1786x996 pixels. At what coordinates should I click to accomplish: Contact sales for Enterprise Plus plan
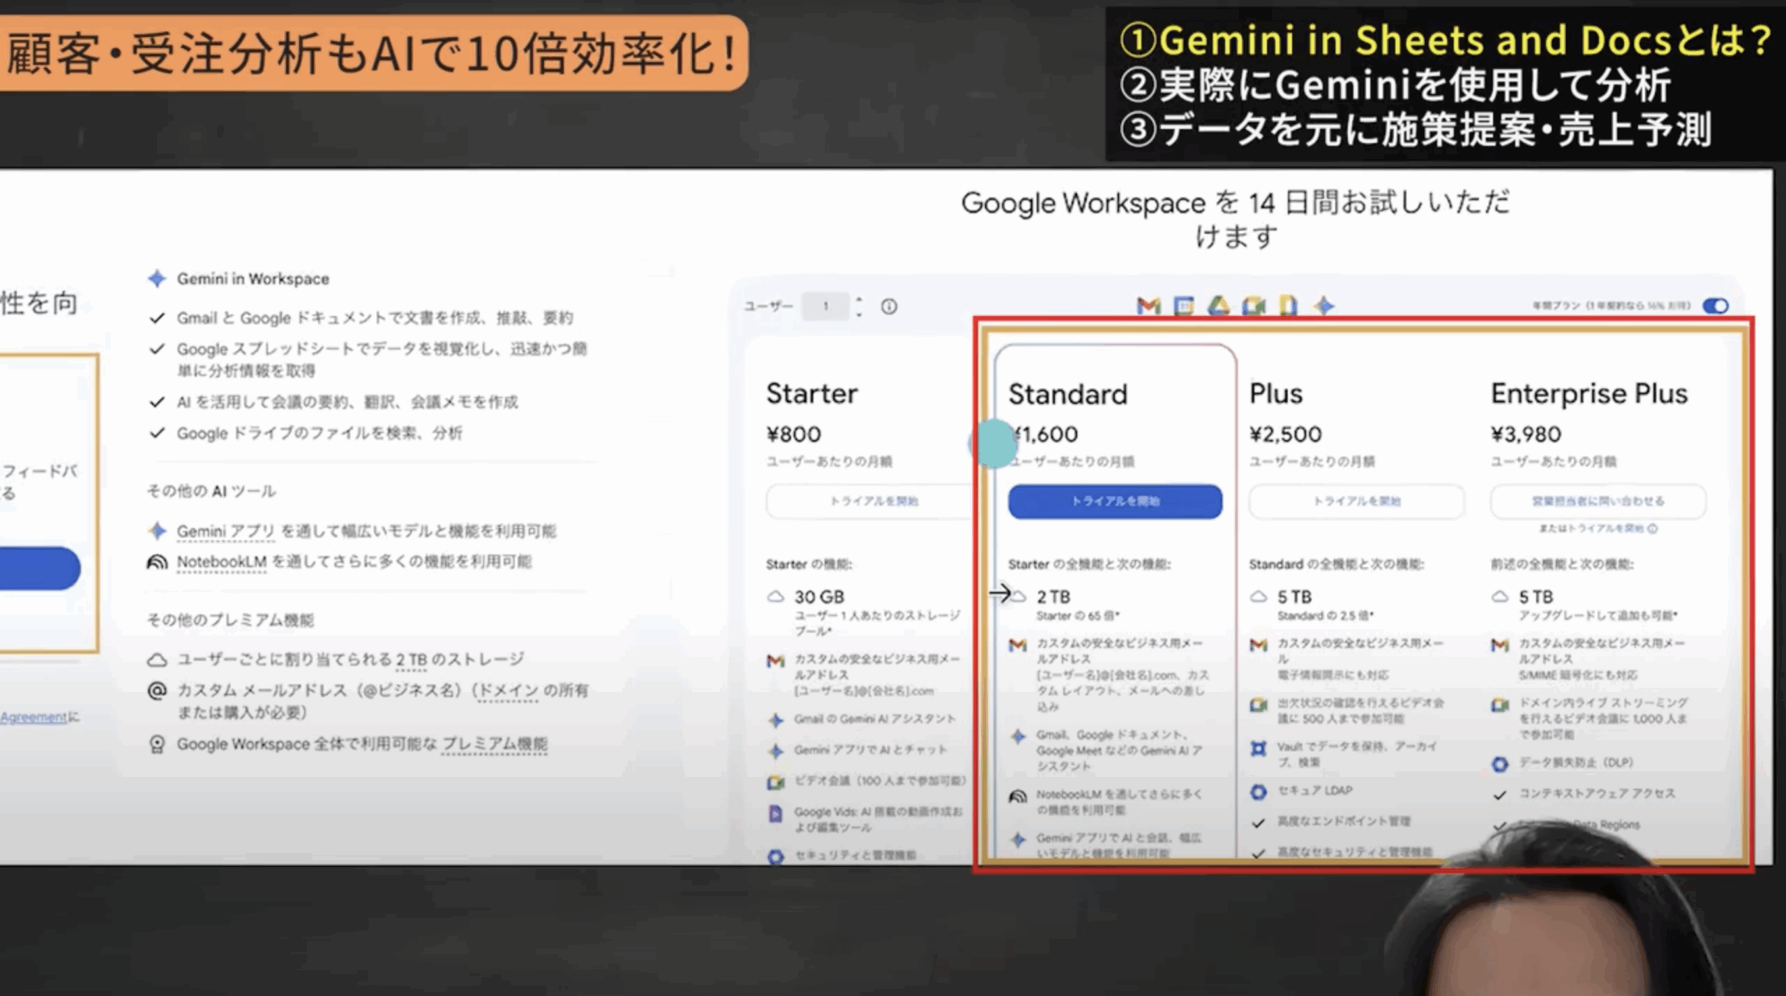pos(1598,501)
